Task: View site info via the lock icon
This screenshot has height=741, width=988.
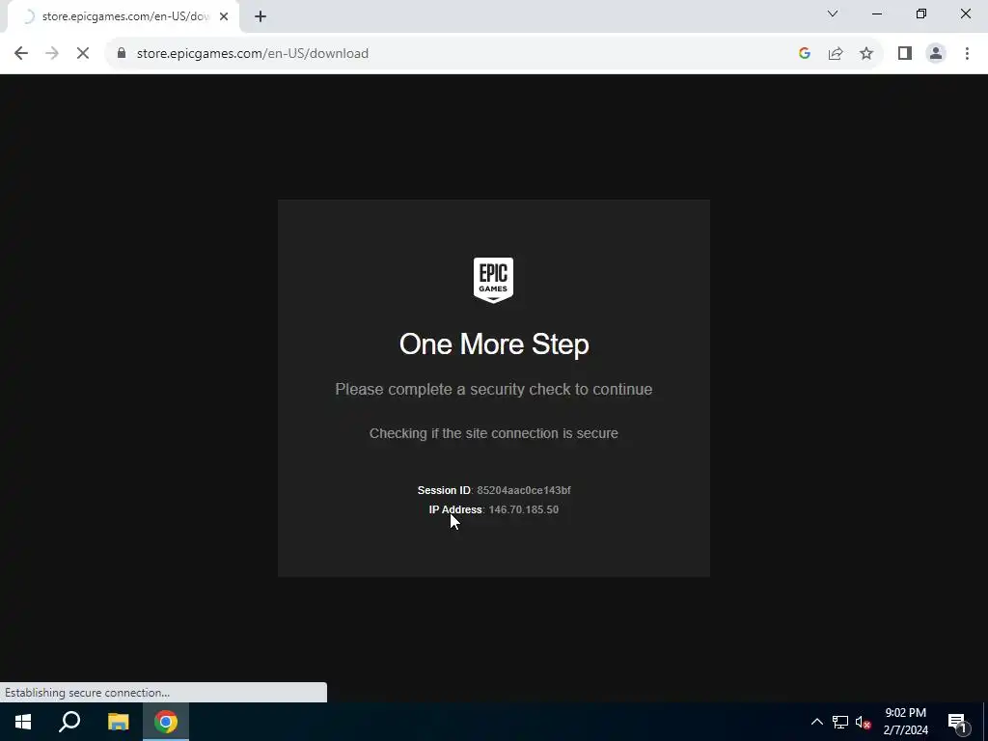Action: coord(122,53)
